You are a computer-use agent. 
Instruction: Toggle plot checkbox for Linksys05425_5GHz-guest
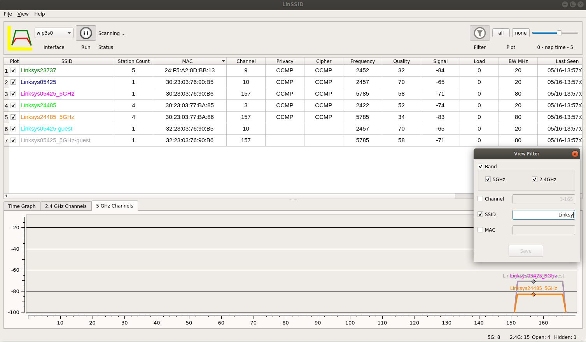(x=13, y=140)
